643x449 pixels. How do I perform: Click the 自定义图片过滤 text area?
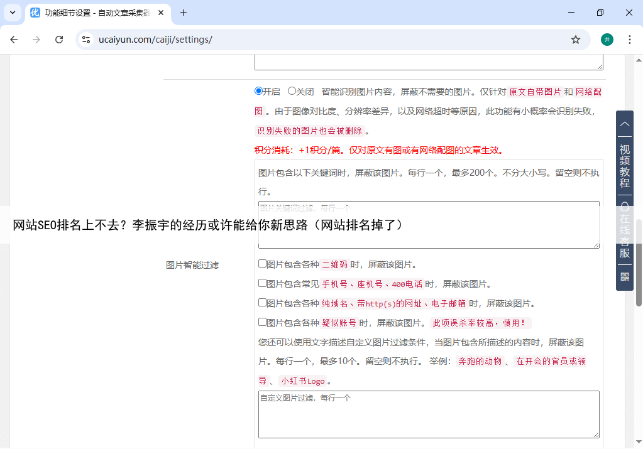pyautogui.click(x=428, y=414)
